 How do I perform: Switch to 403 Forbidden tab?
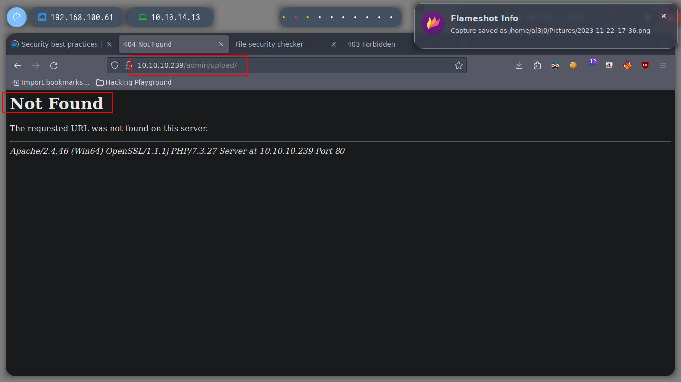click(371, 44)
